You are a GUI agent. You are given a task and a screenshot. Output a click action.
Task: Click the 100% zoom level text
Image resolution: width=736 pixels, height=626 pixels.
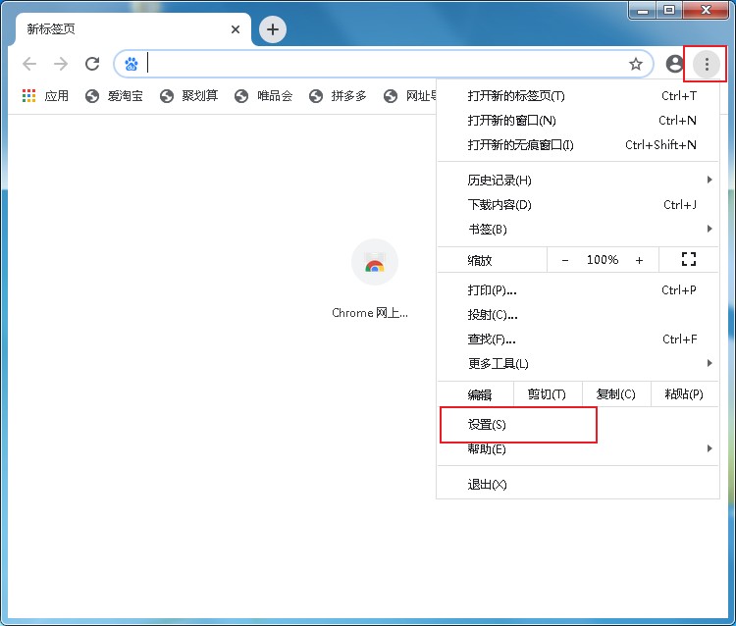603,259
